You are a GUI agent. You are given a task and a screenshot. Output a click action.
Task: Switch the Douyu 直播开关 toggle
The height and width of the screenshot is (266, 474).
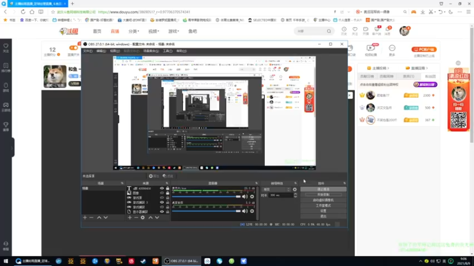click(73, 48)
